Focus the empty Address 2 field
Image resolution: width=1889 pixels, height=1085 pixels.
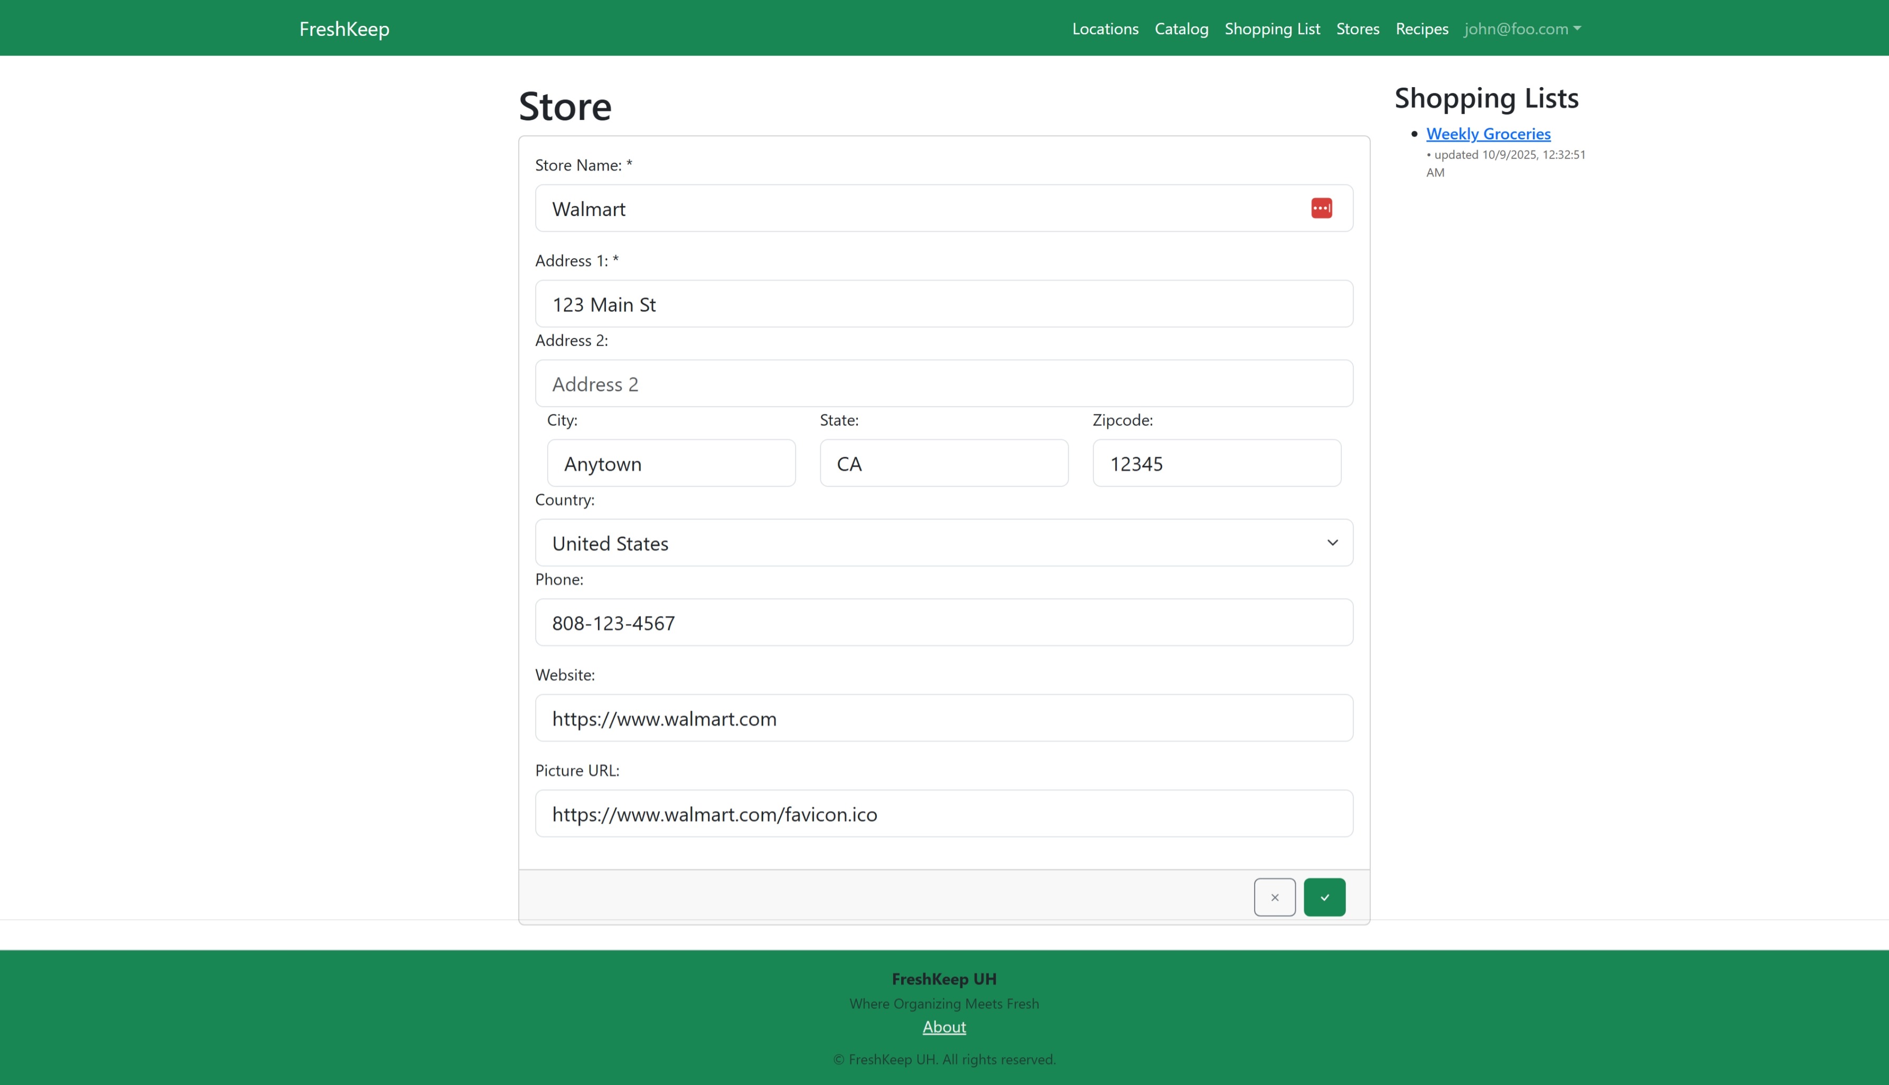944,383
